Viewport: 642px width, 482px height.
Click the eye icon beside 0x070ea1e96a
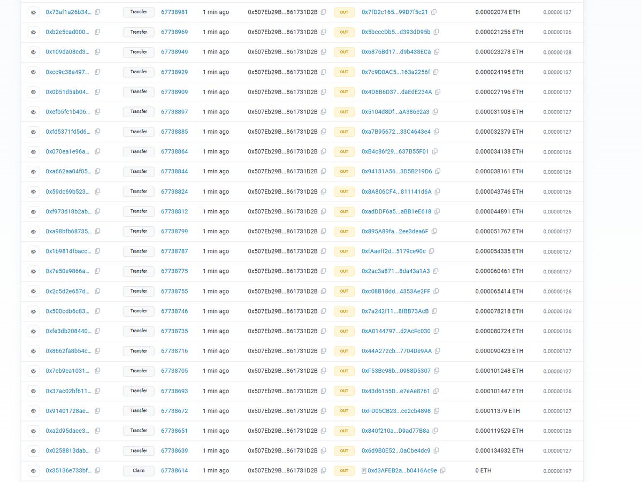pos(33,151)
